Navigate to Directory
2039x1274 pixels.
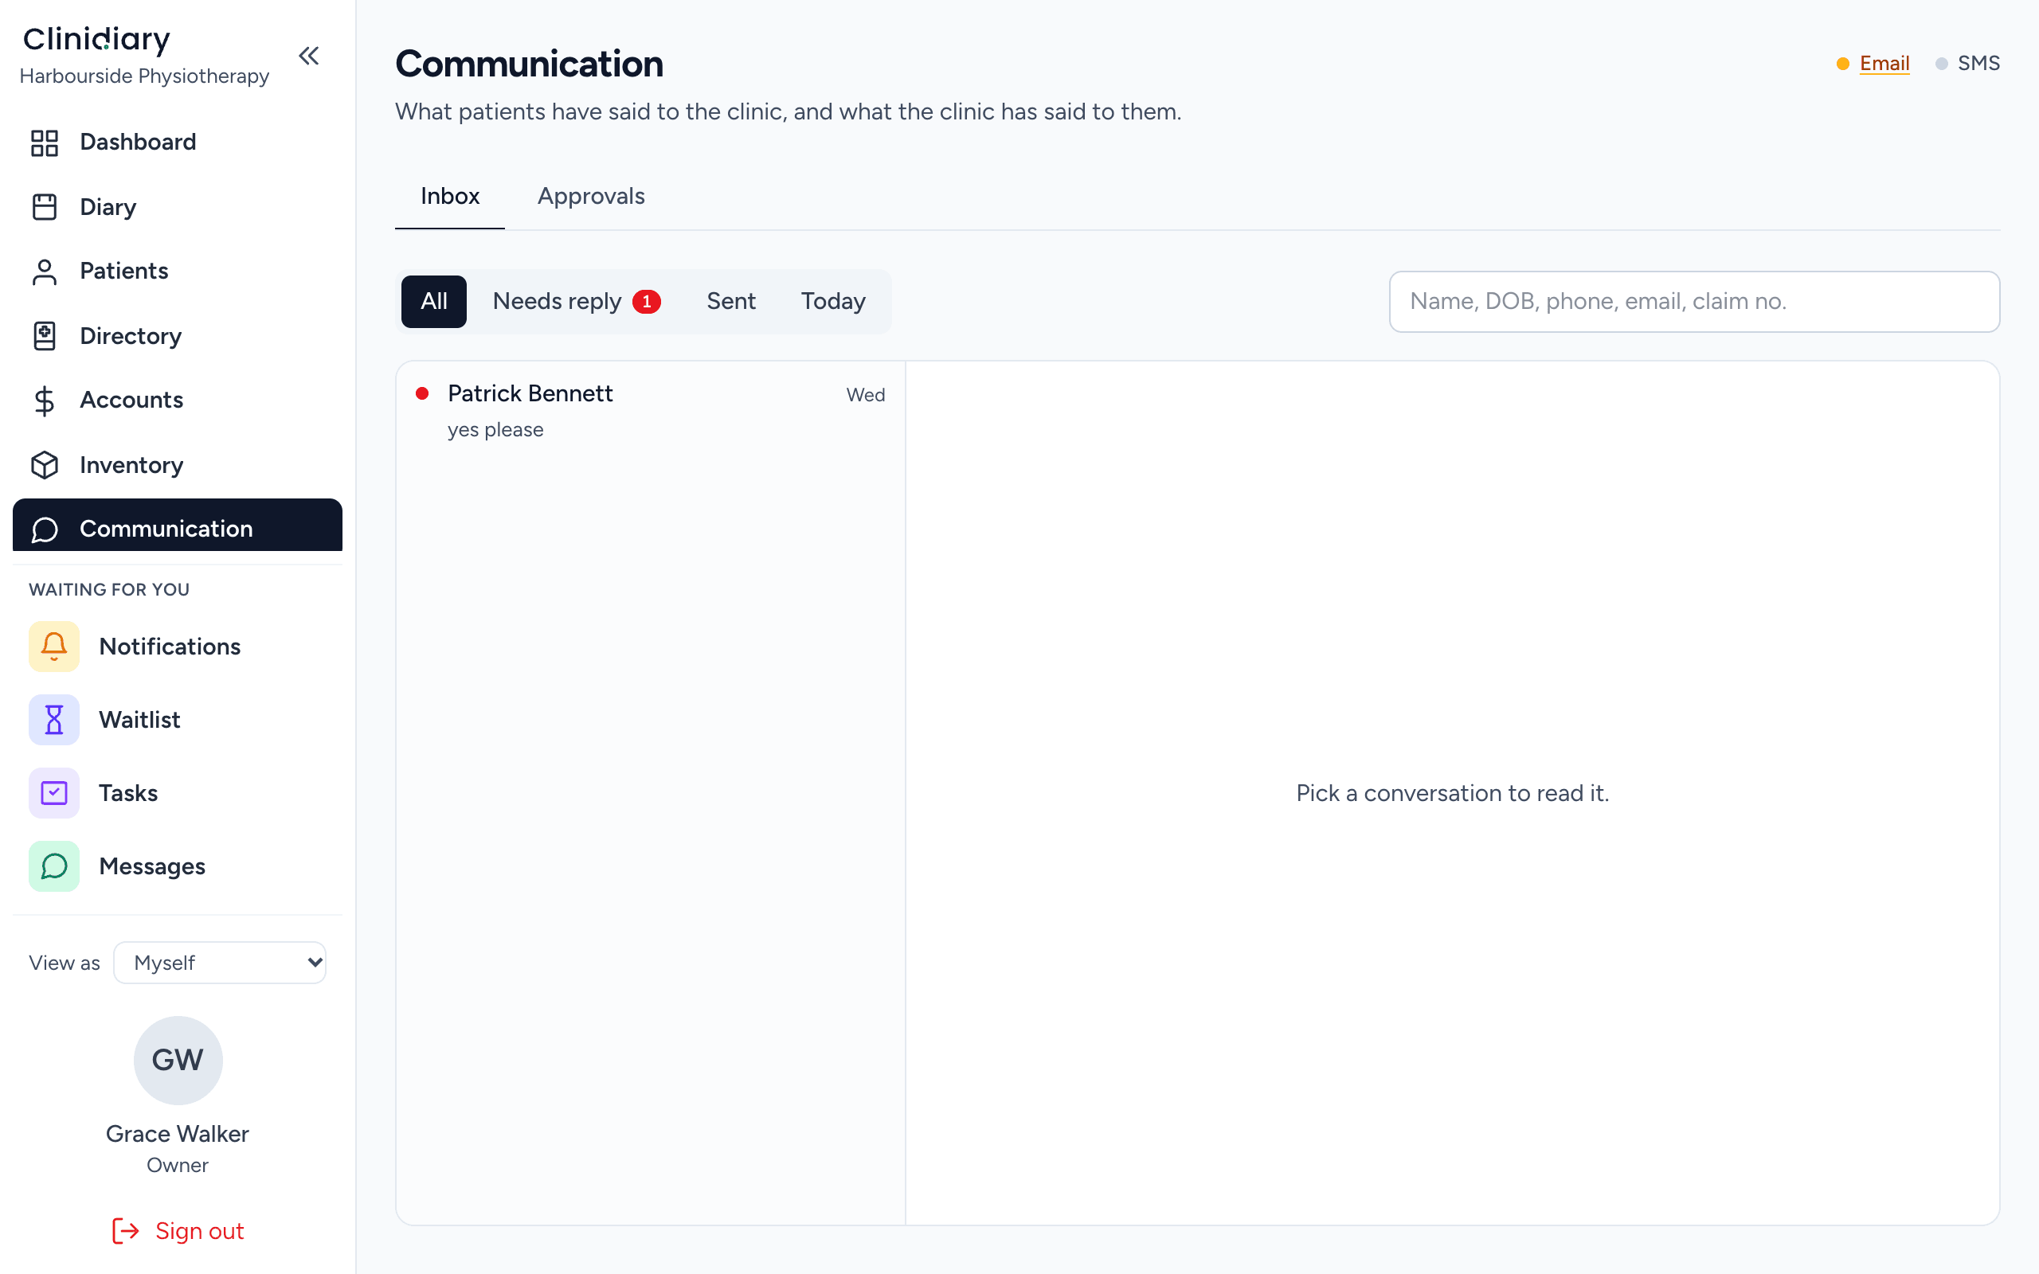(x=177, y=336)
